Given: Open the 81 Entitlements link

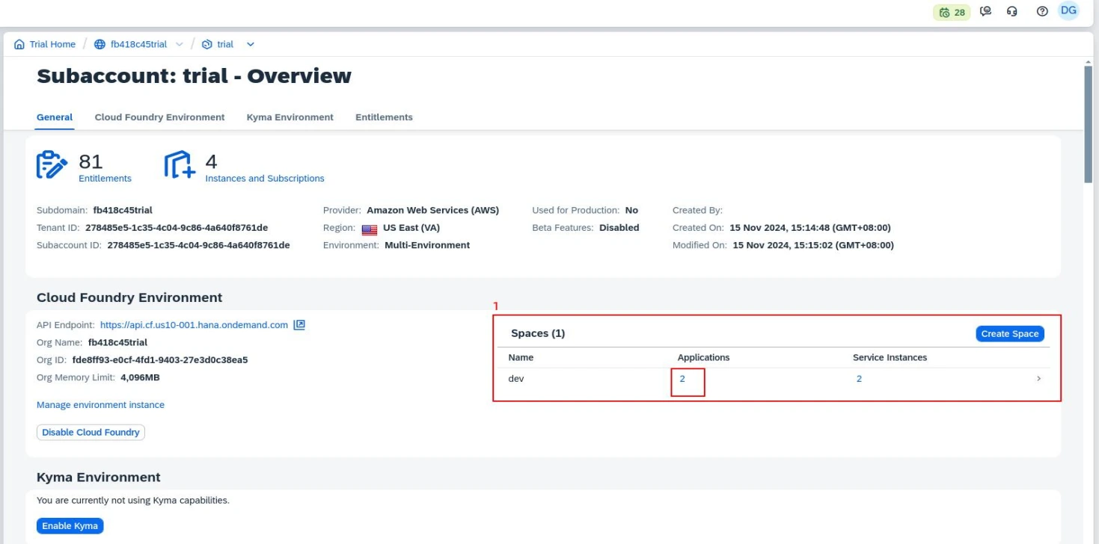Looking at the screenshot, I should click(105, 179).
